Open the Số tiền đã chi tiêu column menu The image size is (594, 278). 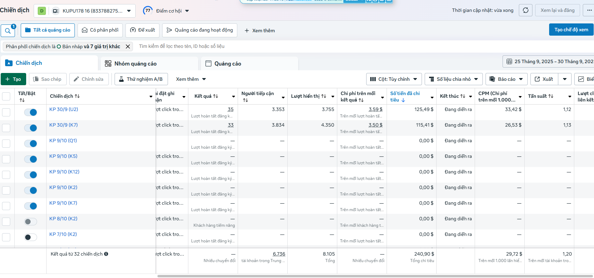click(x=432, y=97)
